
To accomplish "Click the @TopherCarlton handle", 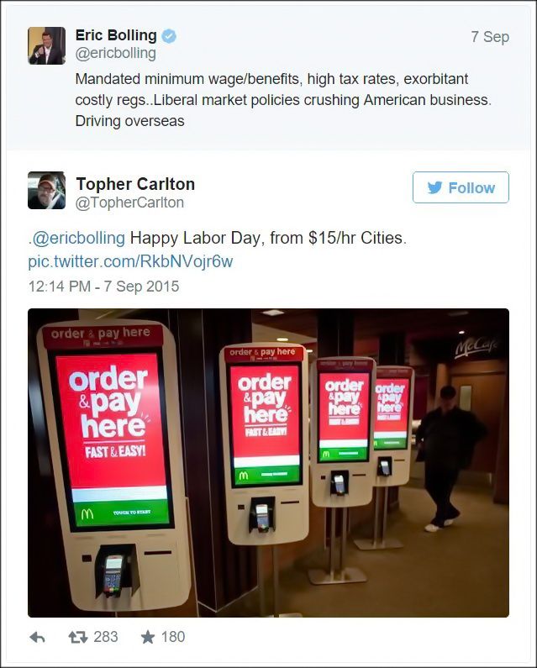I will tap(129, 203).
